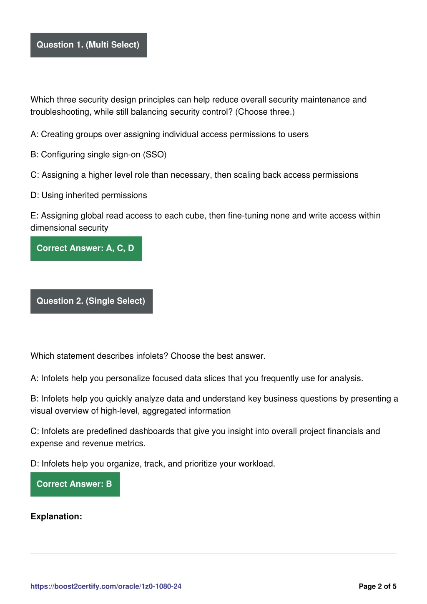
Task: Click the Question 2 (Single Select) header
Action: 92,301
